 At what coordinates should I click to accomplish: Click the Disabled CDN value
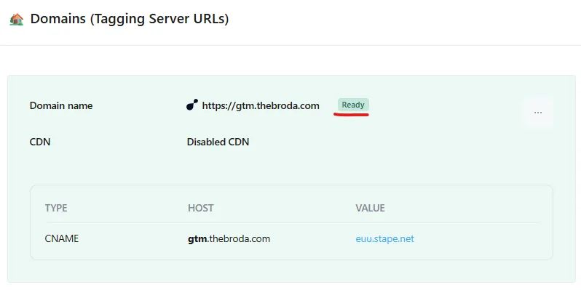coord(218,142)
